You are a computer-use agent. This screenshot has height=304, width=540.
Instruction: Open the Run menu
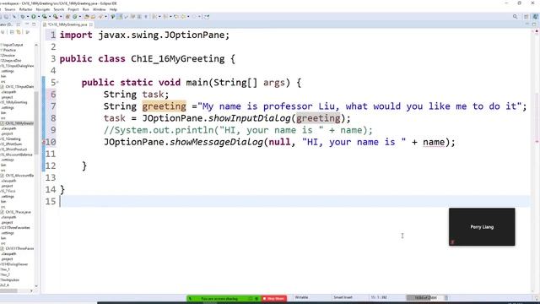(86, 9)
